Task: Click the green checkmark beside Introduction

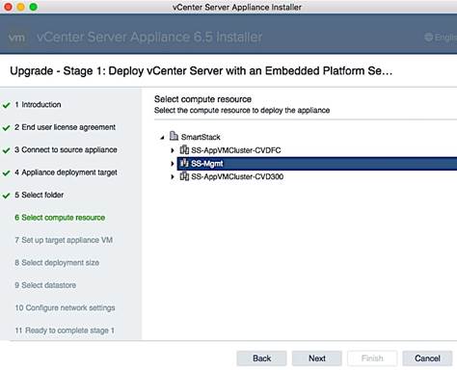Action: pos(7,105)
